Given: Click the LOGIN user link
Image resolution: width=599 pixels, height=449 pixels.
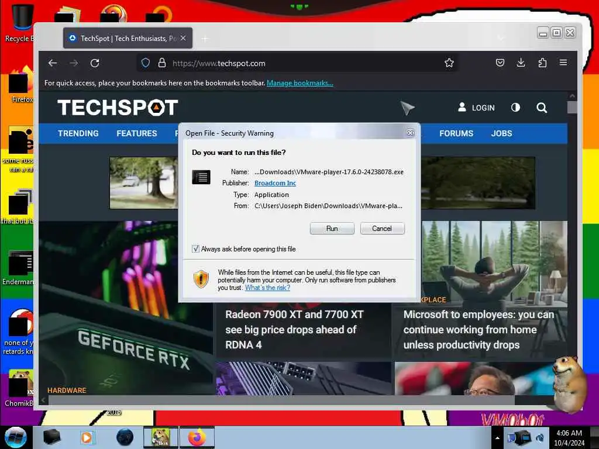Looking at the screenshot, I should pos(476,108).
